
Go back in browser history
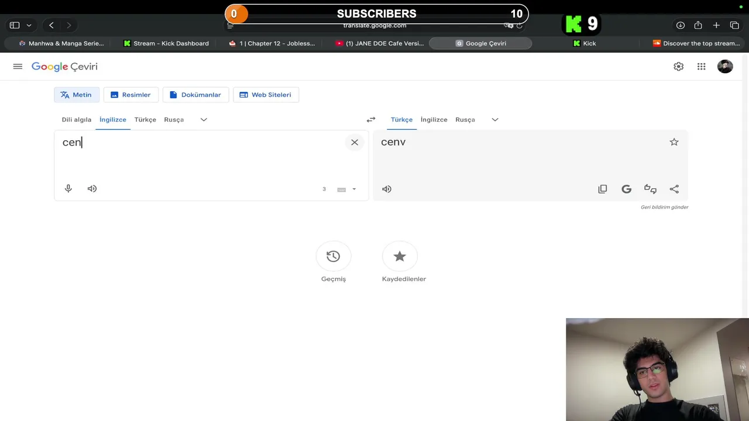(x=51, y=25)
